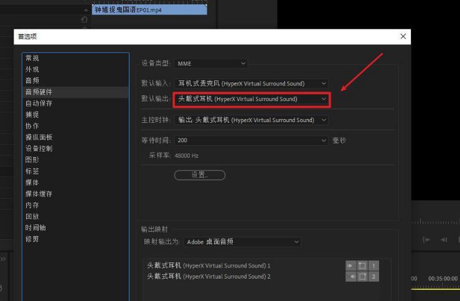This screenshot has width=460, height=301.
Task: Click the reset parameter arrow in effect controls
Action: 84,19
